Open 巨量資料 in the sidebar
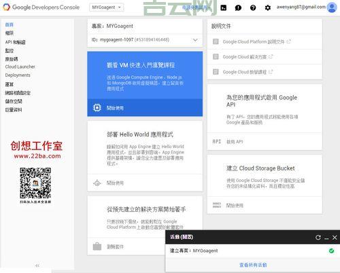 click(14, 110)
